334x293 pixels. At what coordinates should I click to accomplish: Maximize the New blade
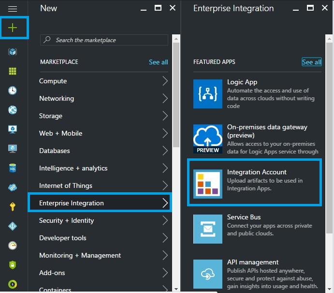158,8
